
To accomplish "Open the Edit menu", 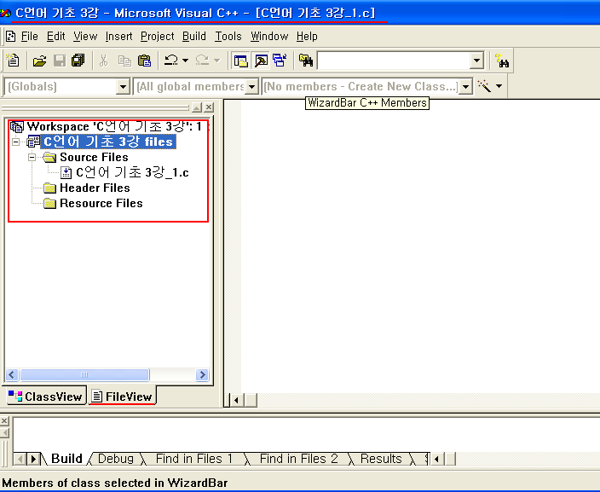I will click(56, 37).
